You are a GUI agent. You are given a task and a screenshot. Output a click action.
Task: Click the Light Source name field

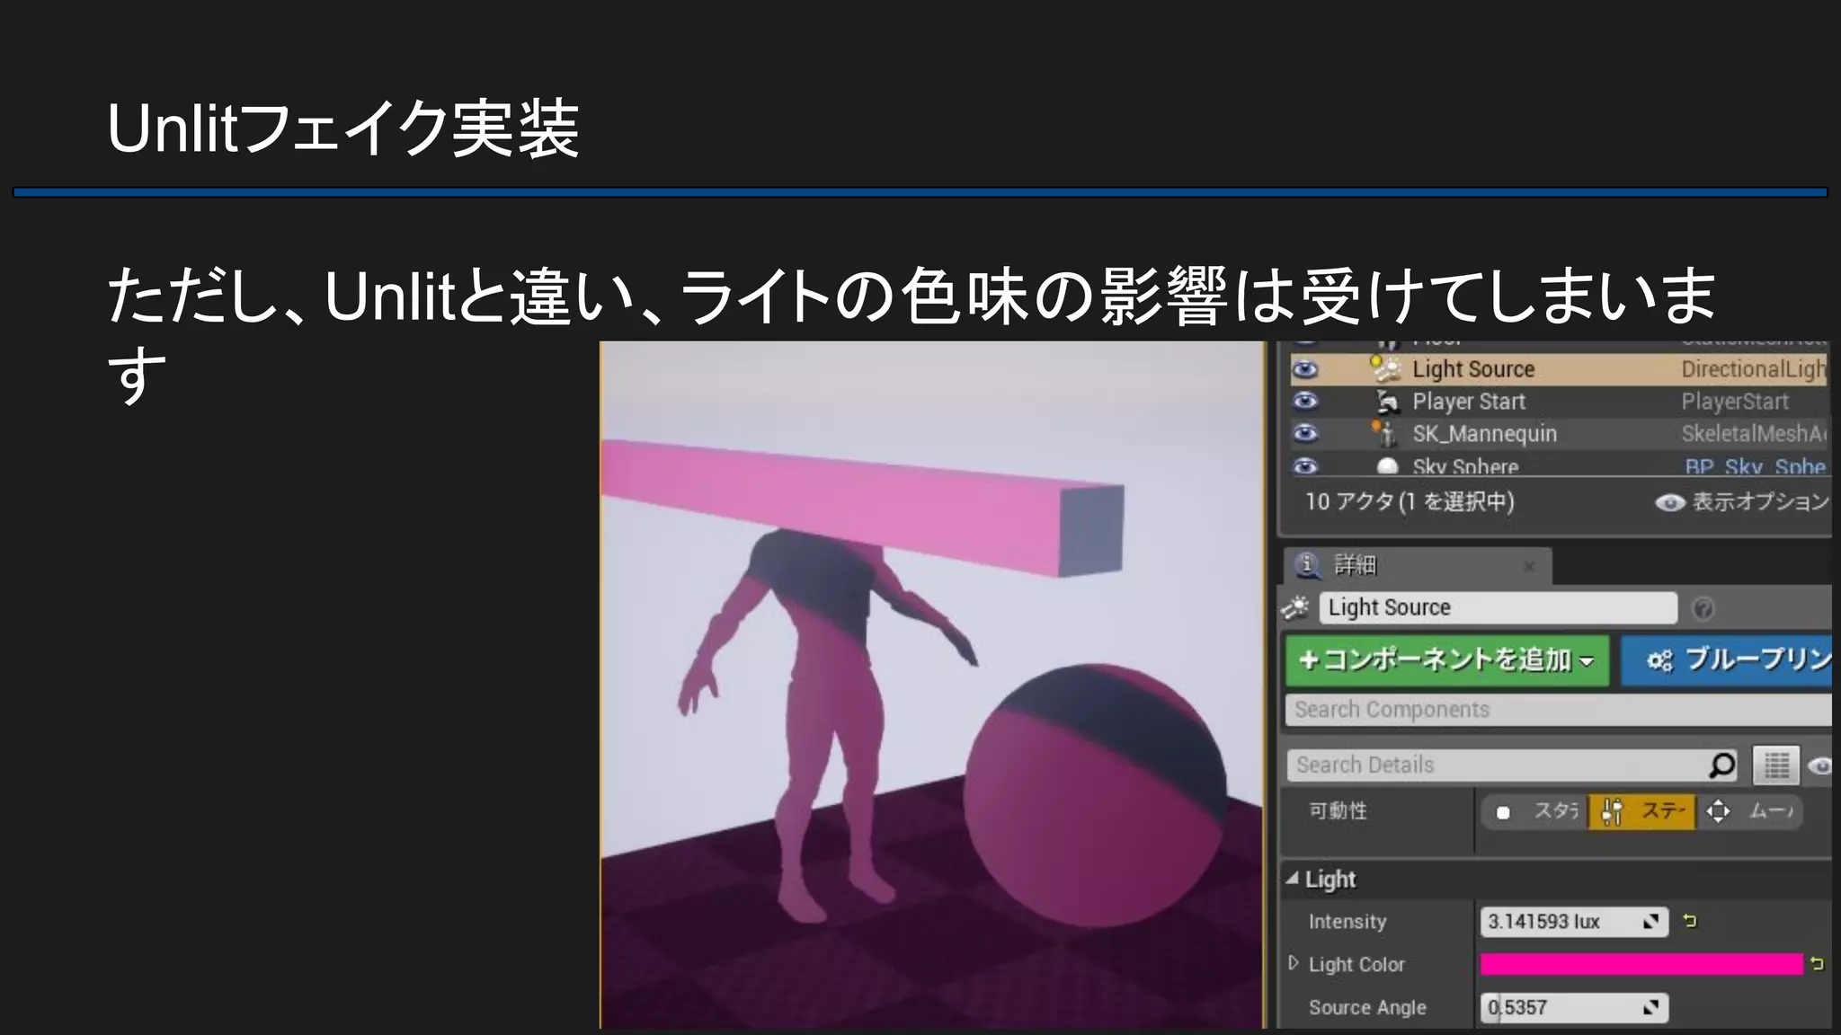(1498, 607)
